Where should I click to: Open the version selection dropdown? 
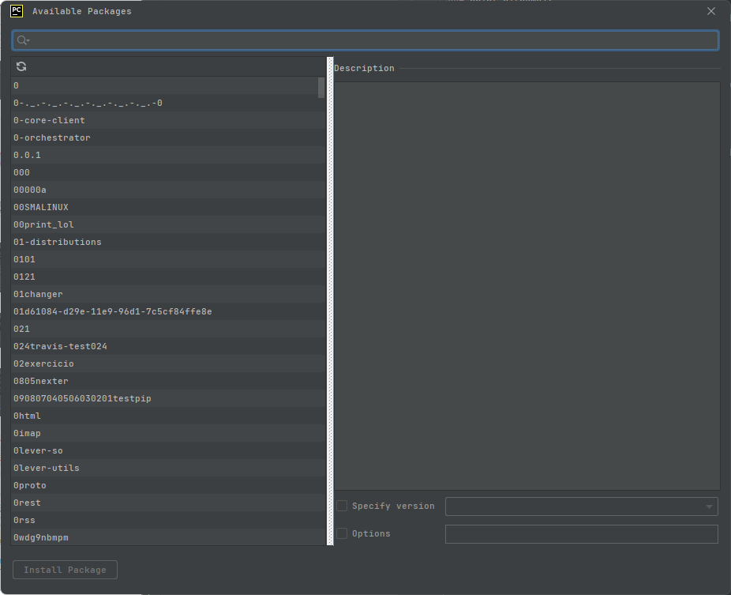click(708, 506)
